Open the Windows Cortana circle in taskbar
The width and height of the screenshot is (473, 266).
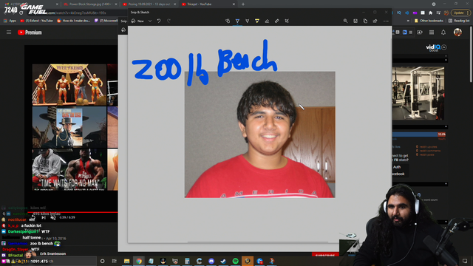click(102, 261)
